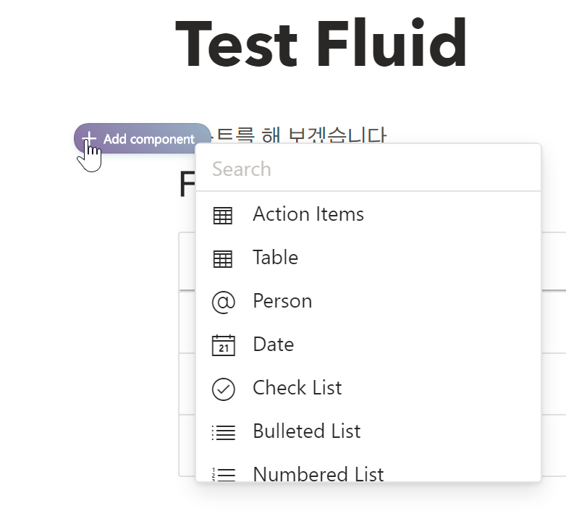Add a Check List component
Screen dimensions: 566x511
click(297, 388)
